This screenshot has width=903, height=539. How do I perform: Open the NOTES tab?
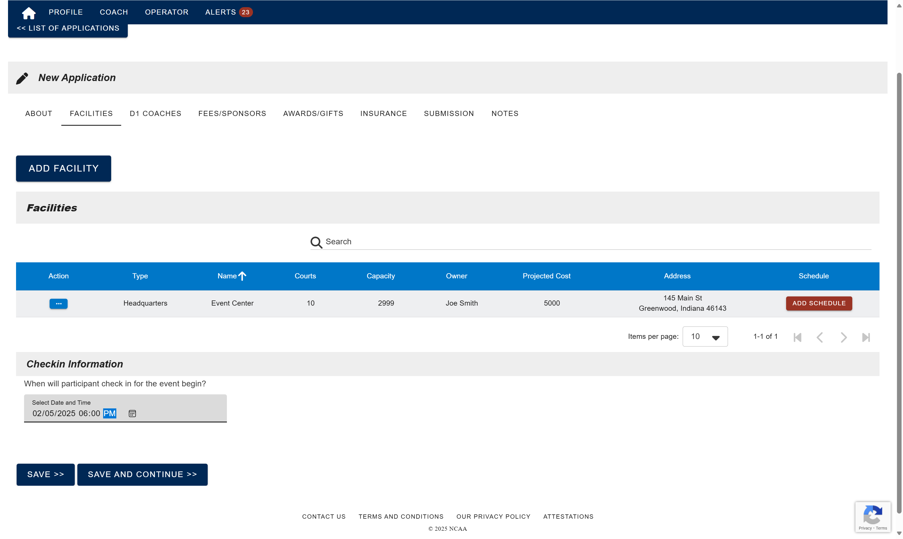point(505,113)
